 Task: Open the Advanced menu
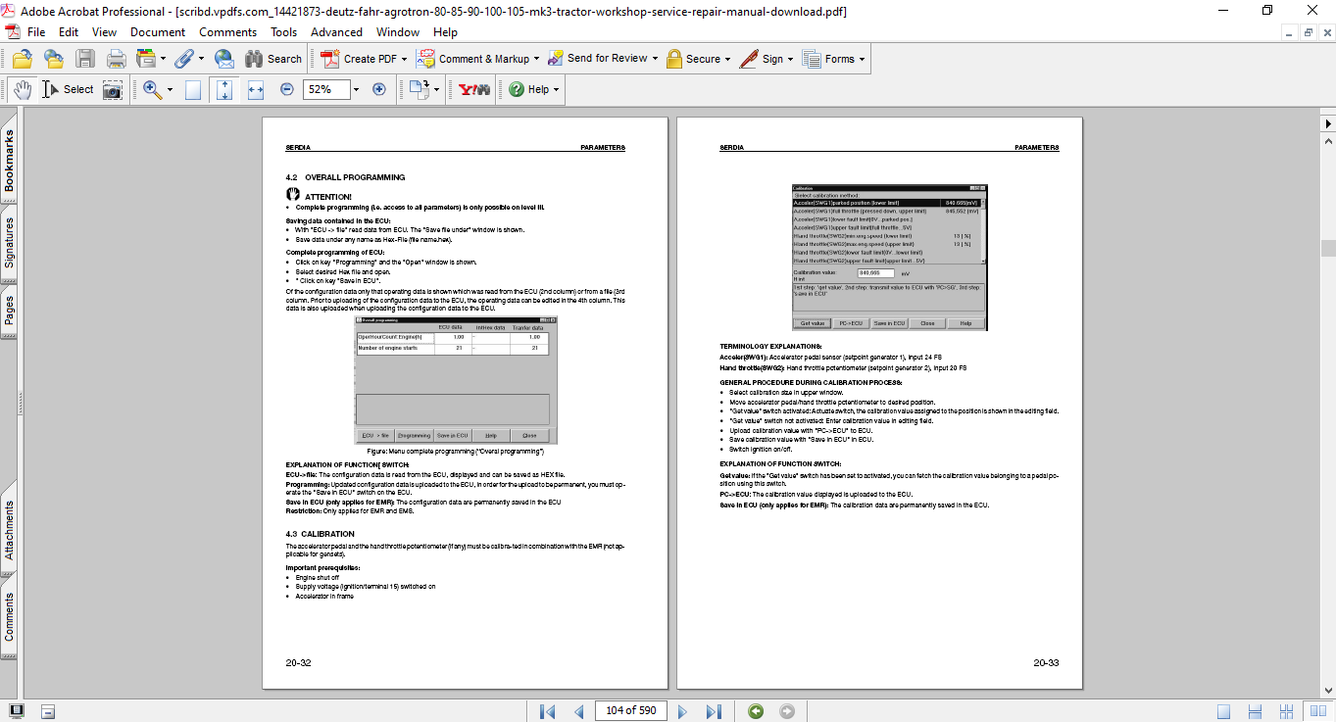pyautogui.click(x=336, y=31)
